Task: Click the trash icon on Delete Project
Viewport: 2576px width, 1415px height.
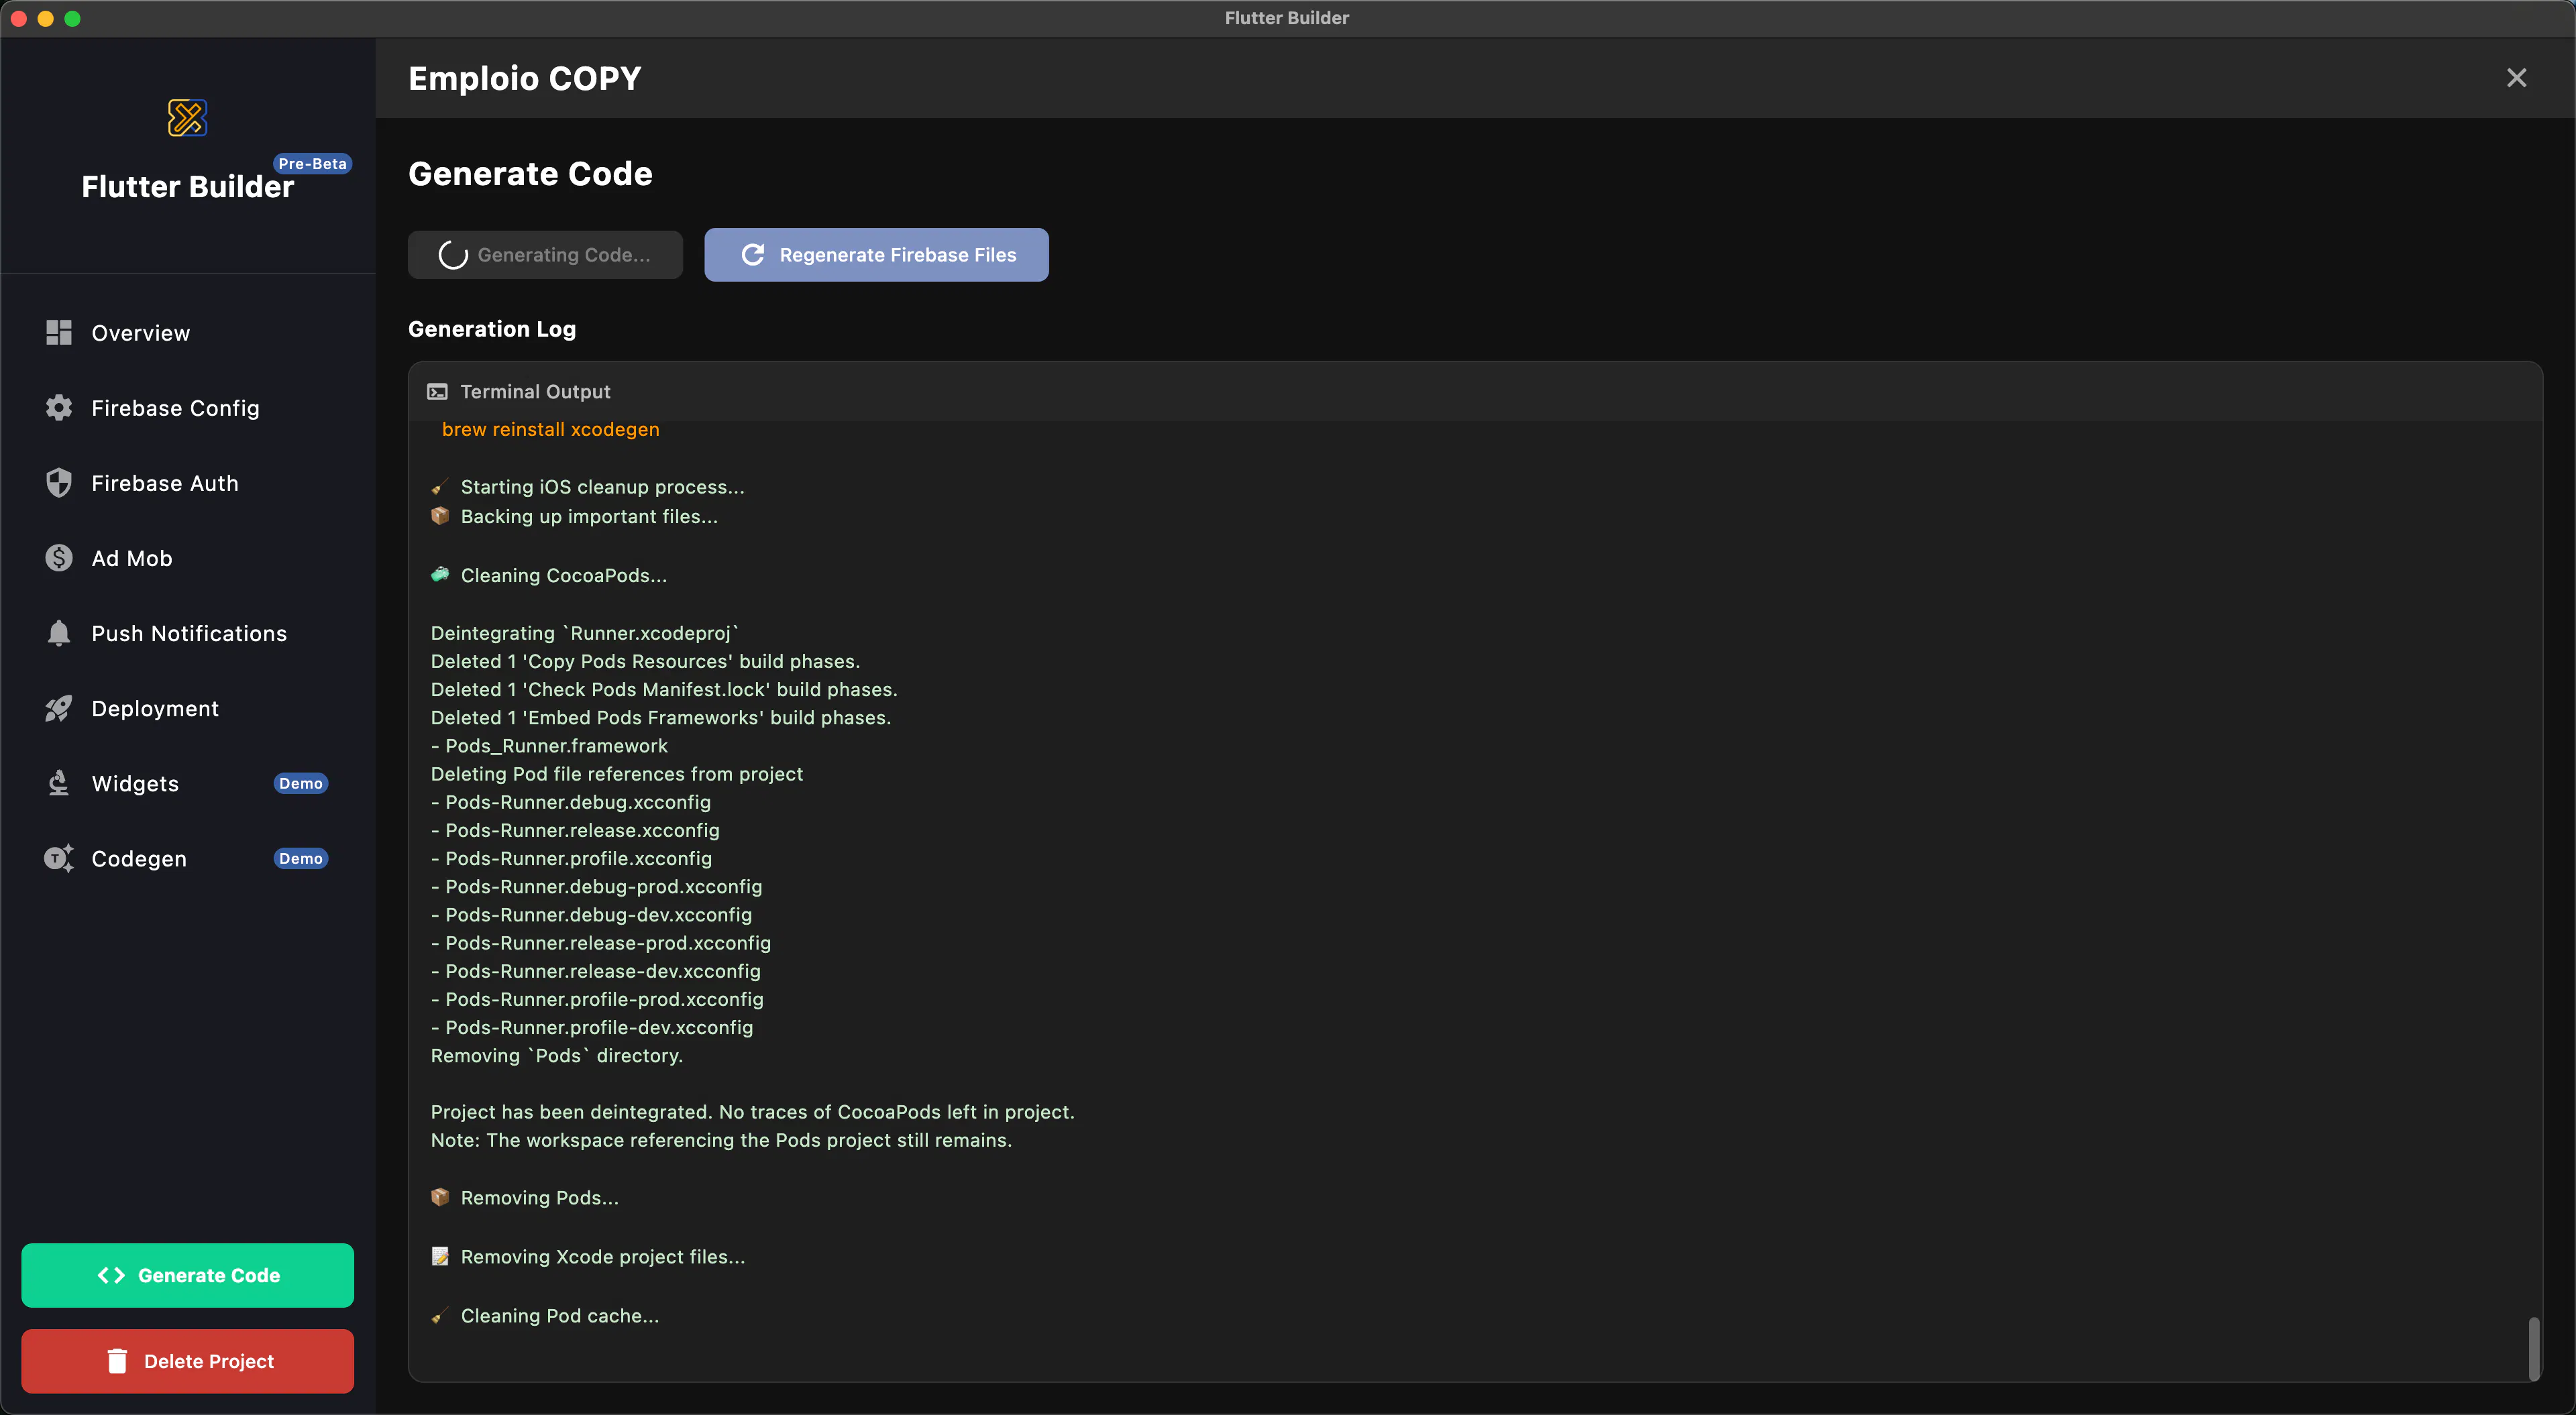Action: pos(117,1361)
